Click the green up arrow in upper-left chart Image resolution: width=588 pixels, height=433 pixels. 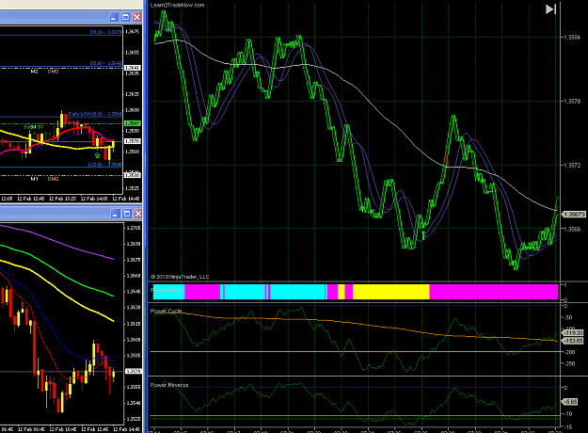(98, 155)
